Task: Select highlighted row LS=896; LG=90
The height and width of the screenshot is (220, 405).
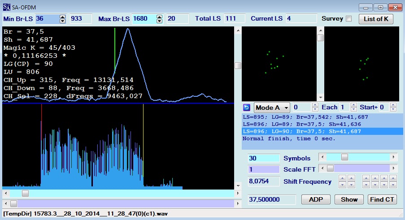Action: 322,132
